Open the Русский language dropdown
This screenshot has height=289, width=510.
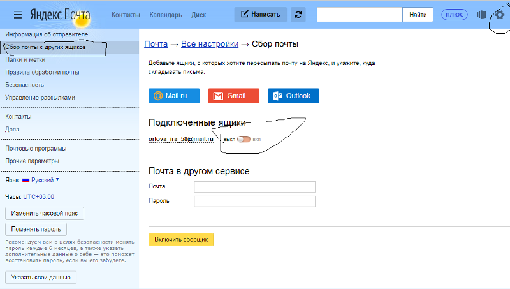tap(45, 180)
